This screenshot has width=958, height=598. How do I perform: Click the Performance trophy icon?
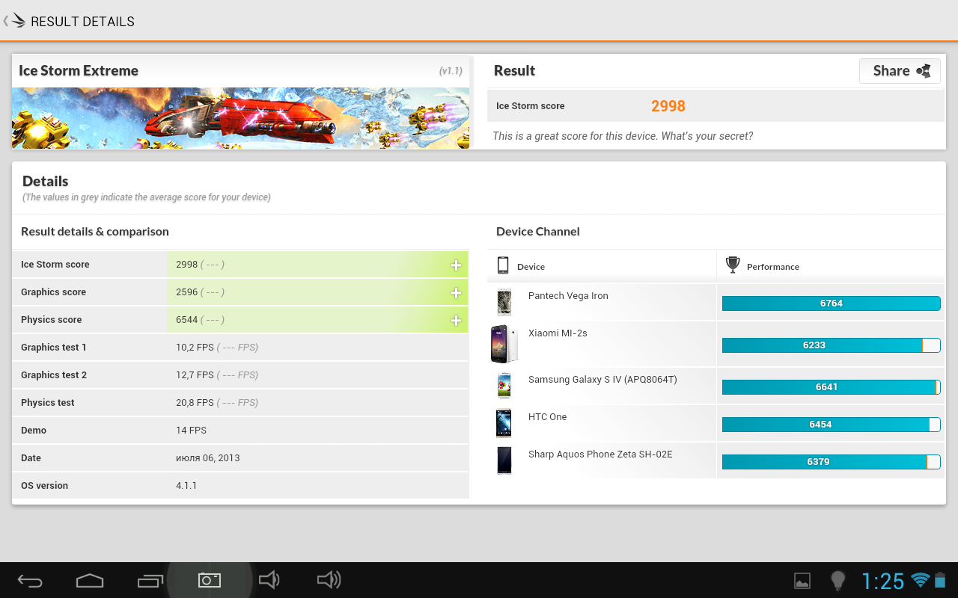pyautogui.click(x=733, y=265)
